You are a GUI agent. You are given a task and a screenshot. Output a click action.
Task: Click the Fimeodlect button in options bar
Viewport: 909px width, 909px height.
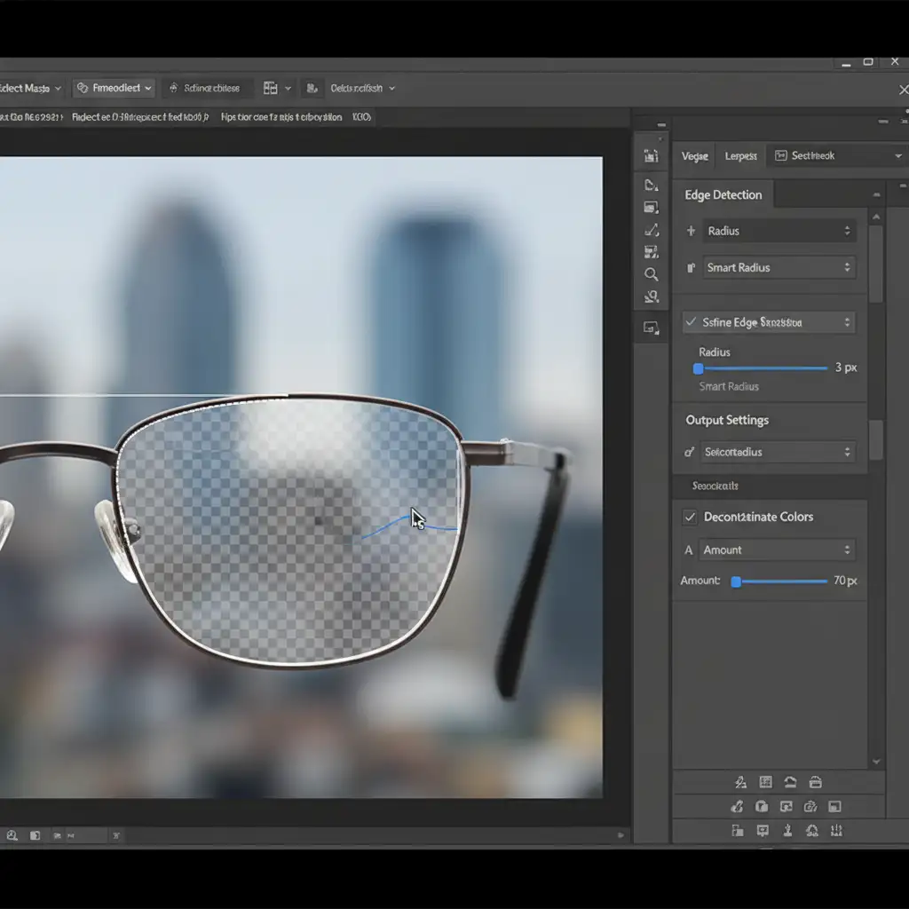(x=114, y=88)
